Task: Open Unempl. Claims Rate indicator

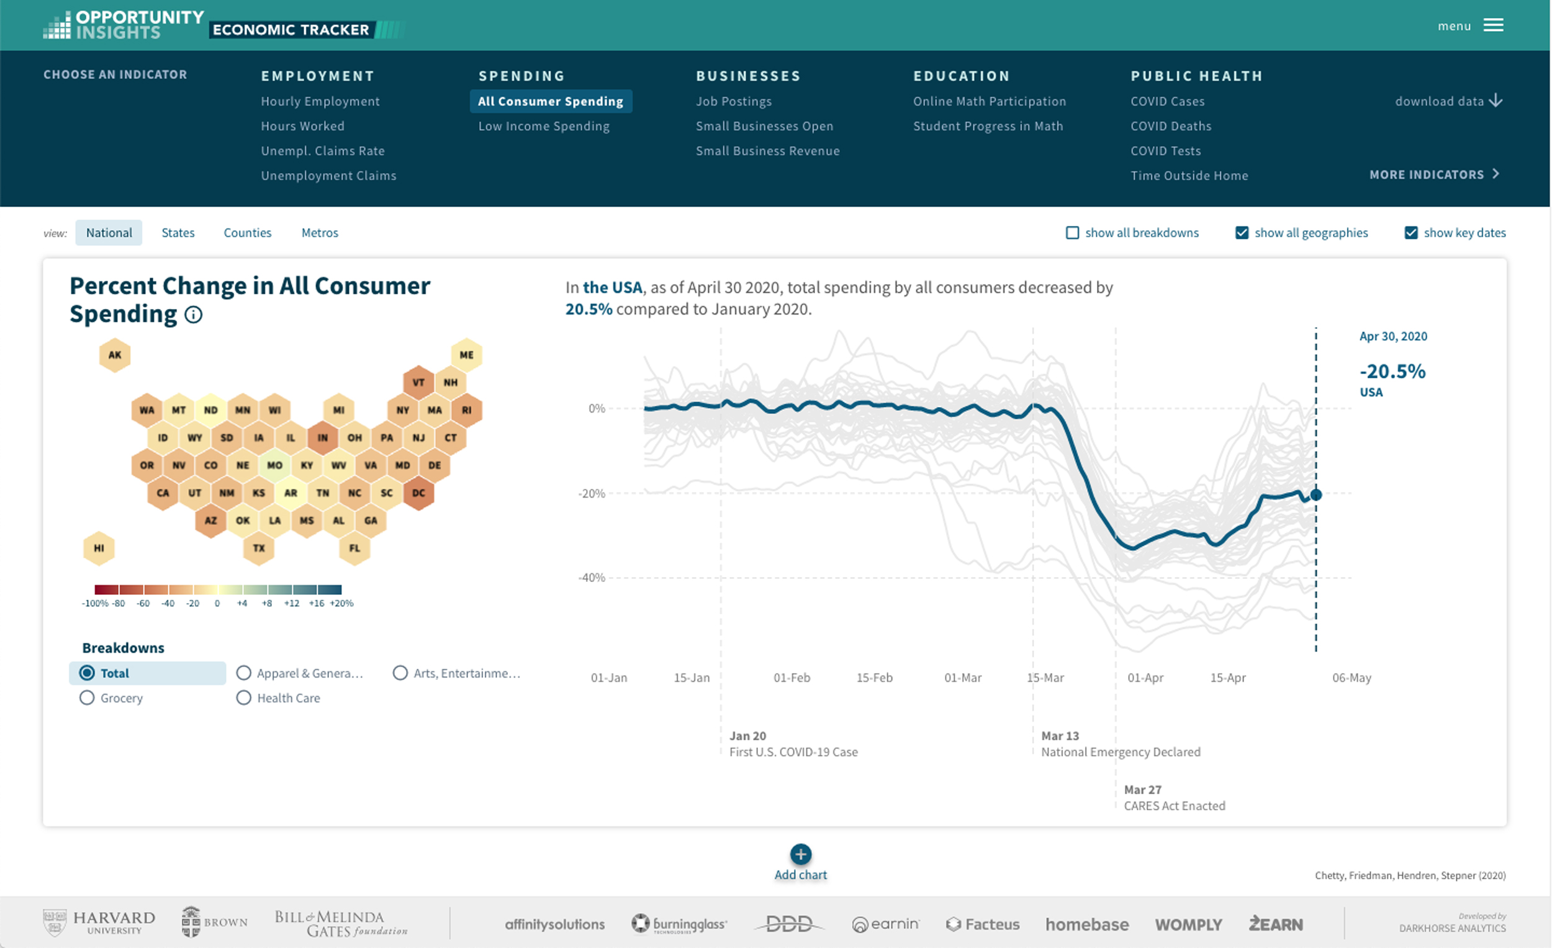Action: coord(322,151)
